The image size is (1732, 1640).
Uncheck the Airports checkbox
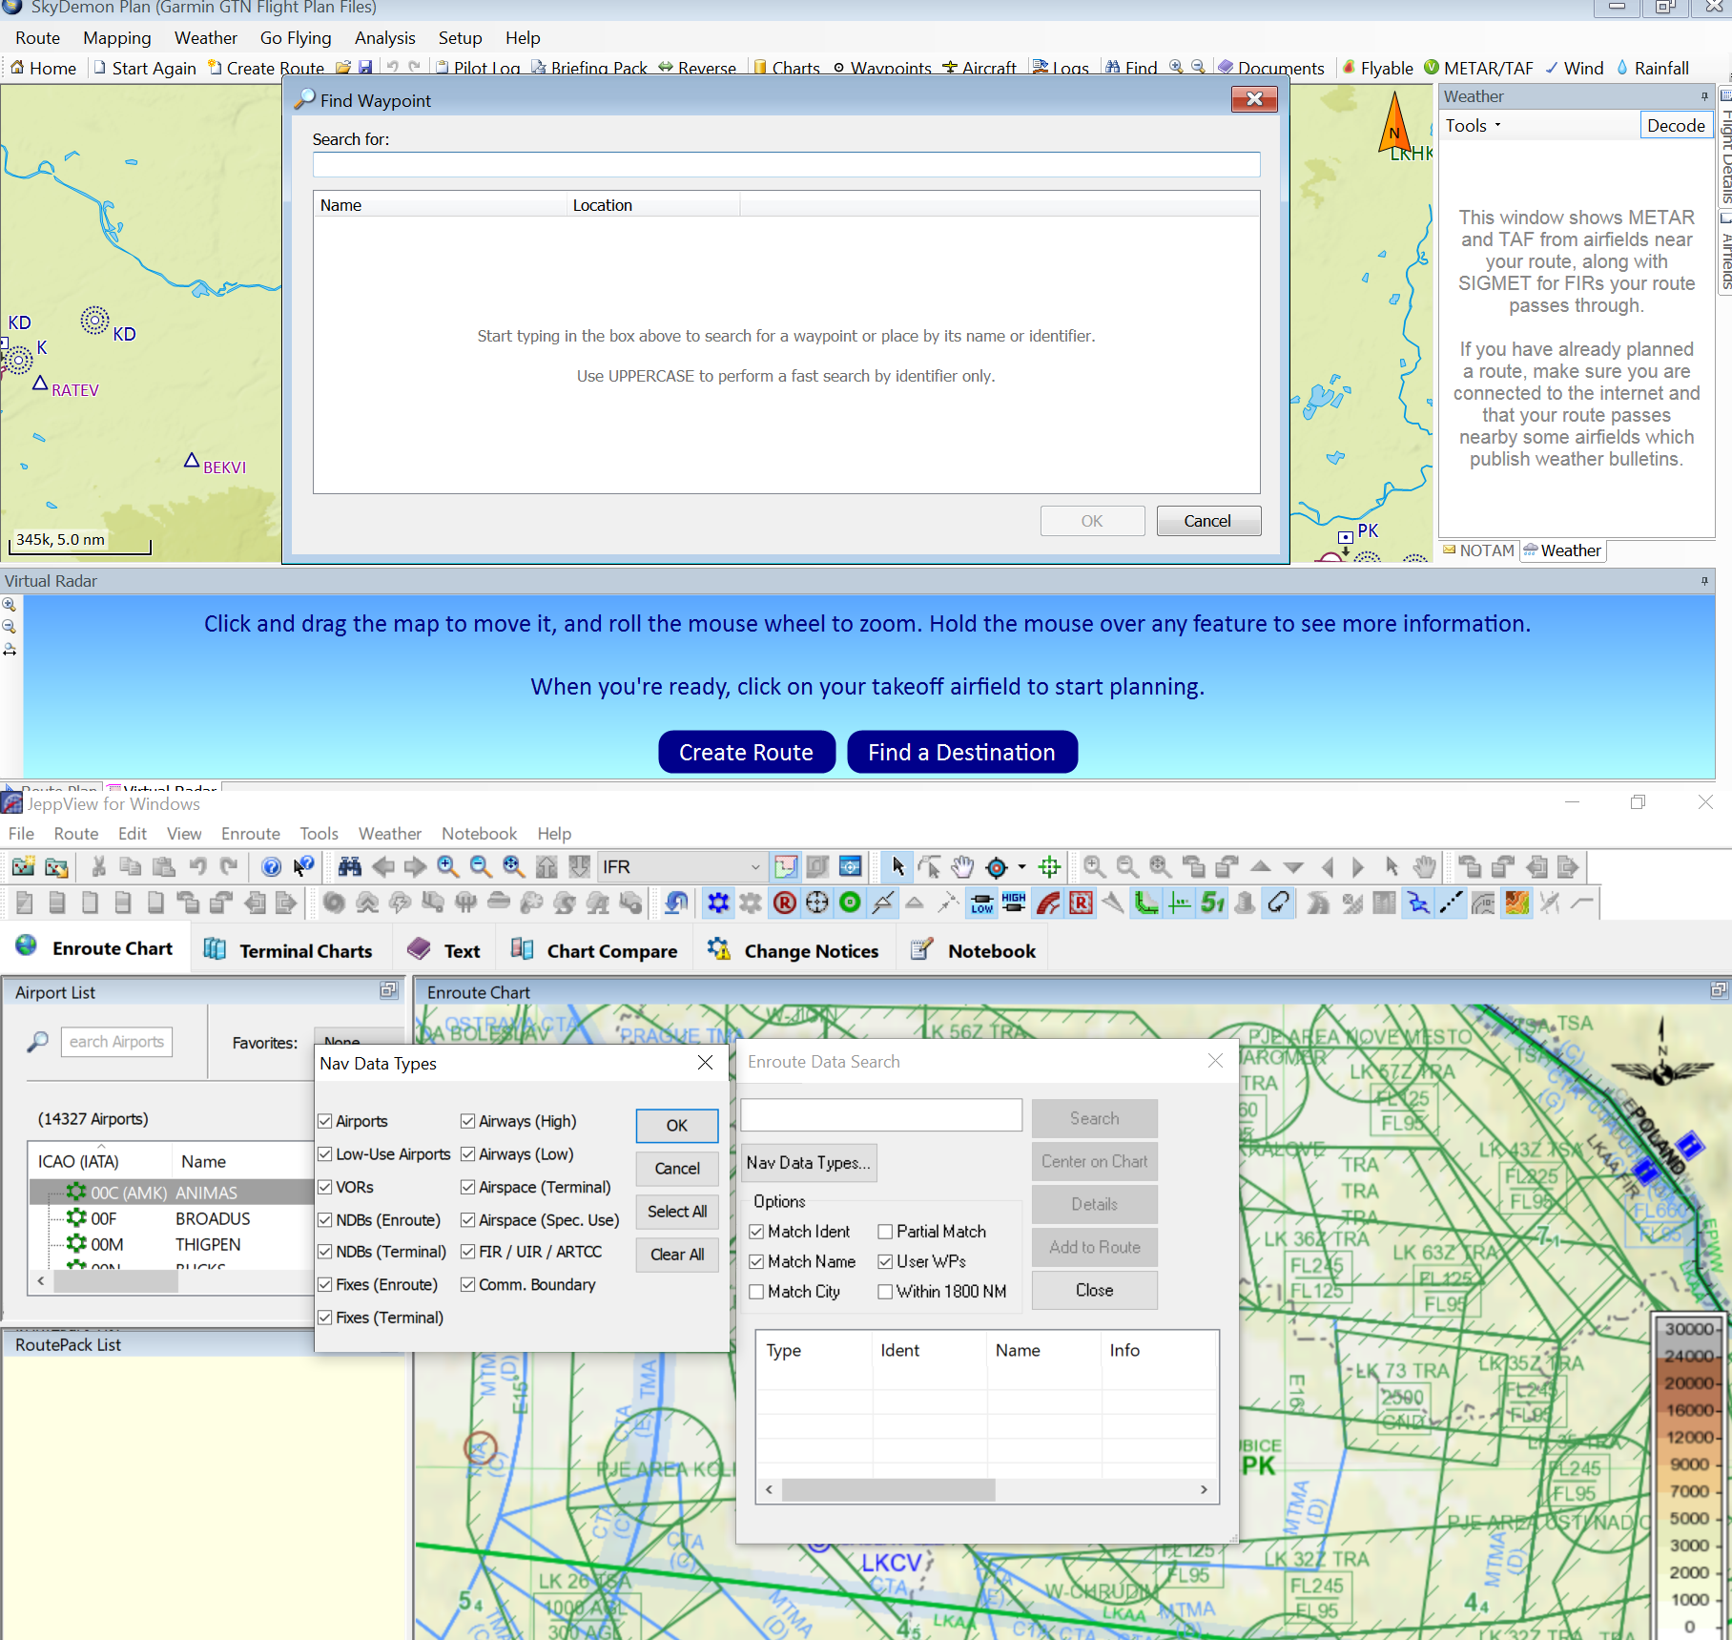click(325, 1121)
